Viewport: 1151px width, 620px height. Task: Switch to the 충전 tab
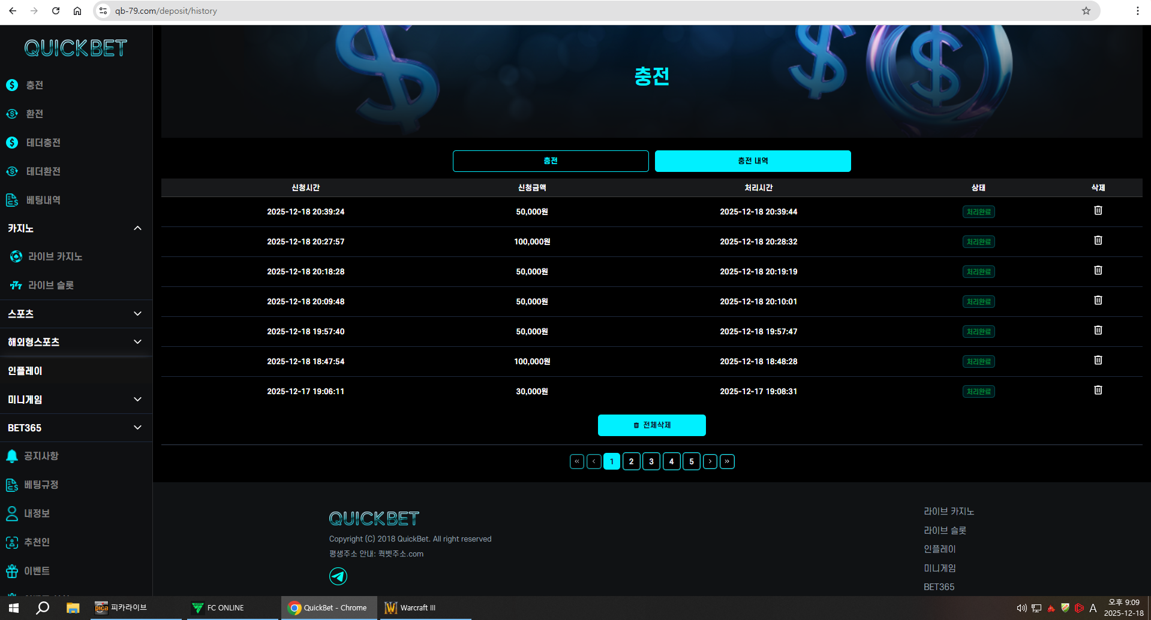pos(550,161)
